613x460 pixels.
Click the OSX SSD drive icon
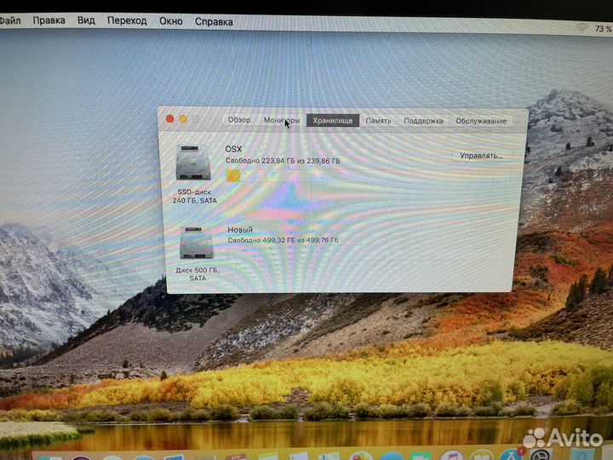tap(193, 163)
